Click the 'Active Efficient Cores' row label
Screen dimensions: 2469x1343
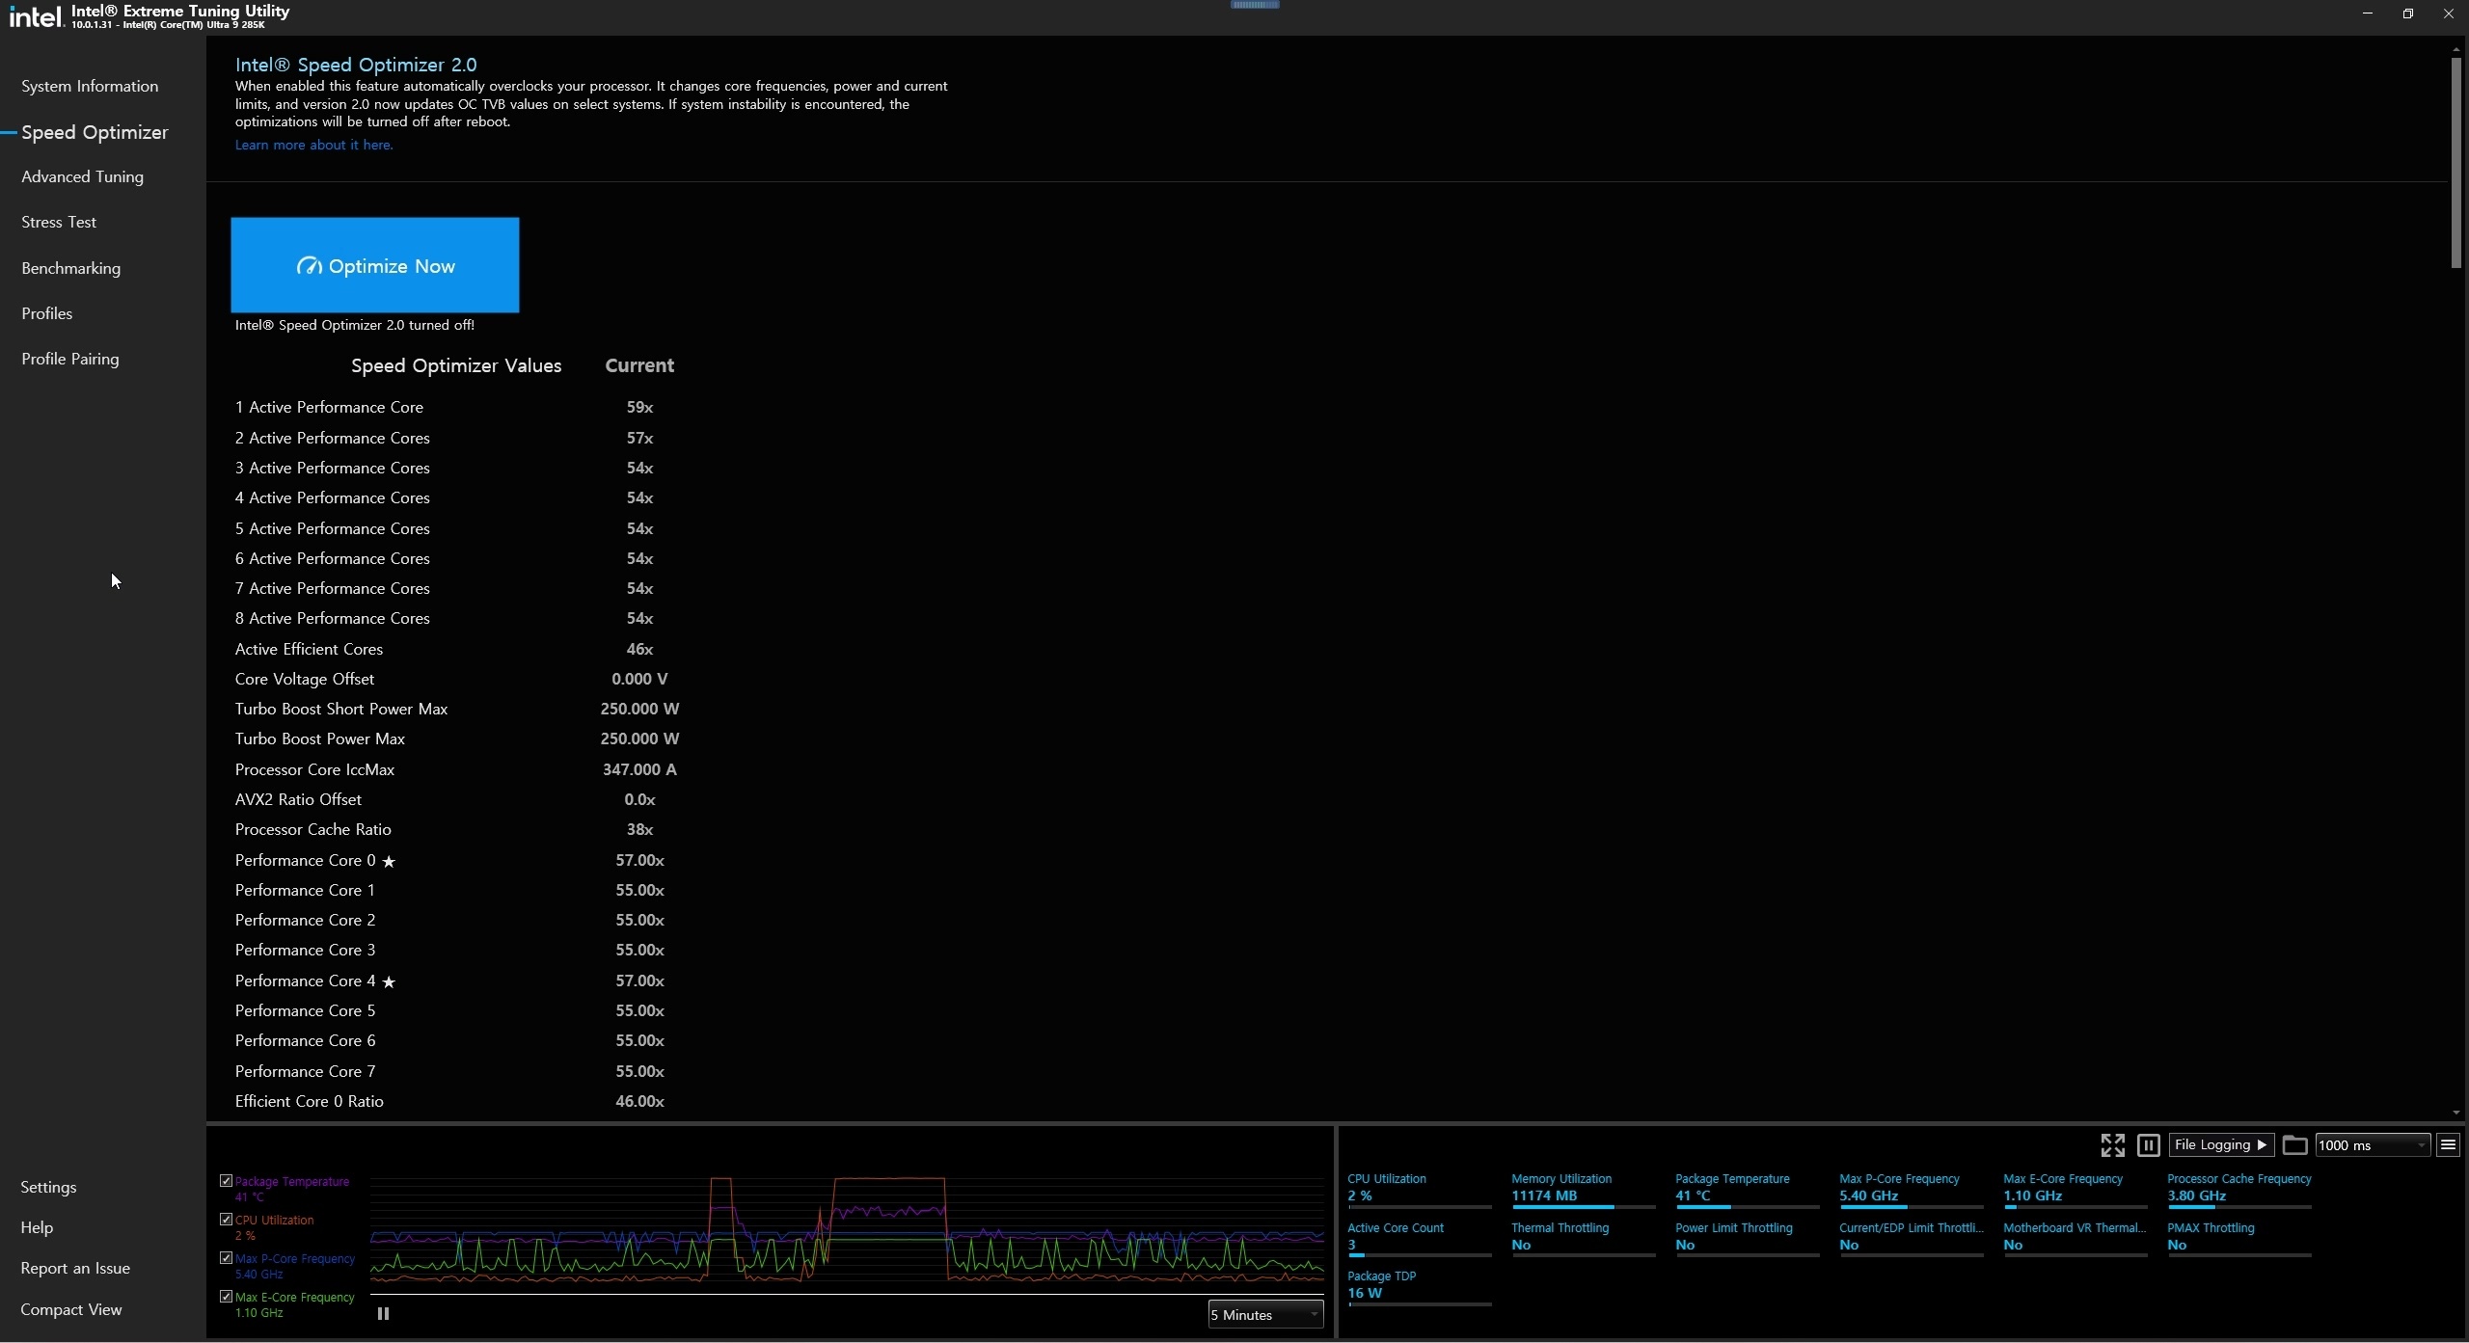pyautogui.click(x=309, y=649)
